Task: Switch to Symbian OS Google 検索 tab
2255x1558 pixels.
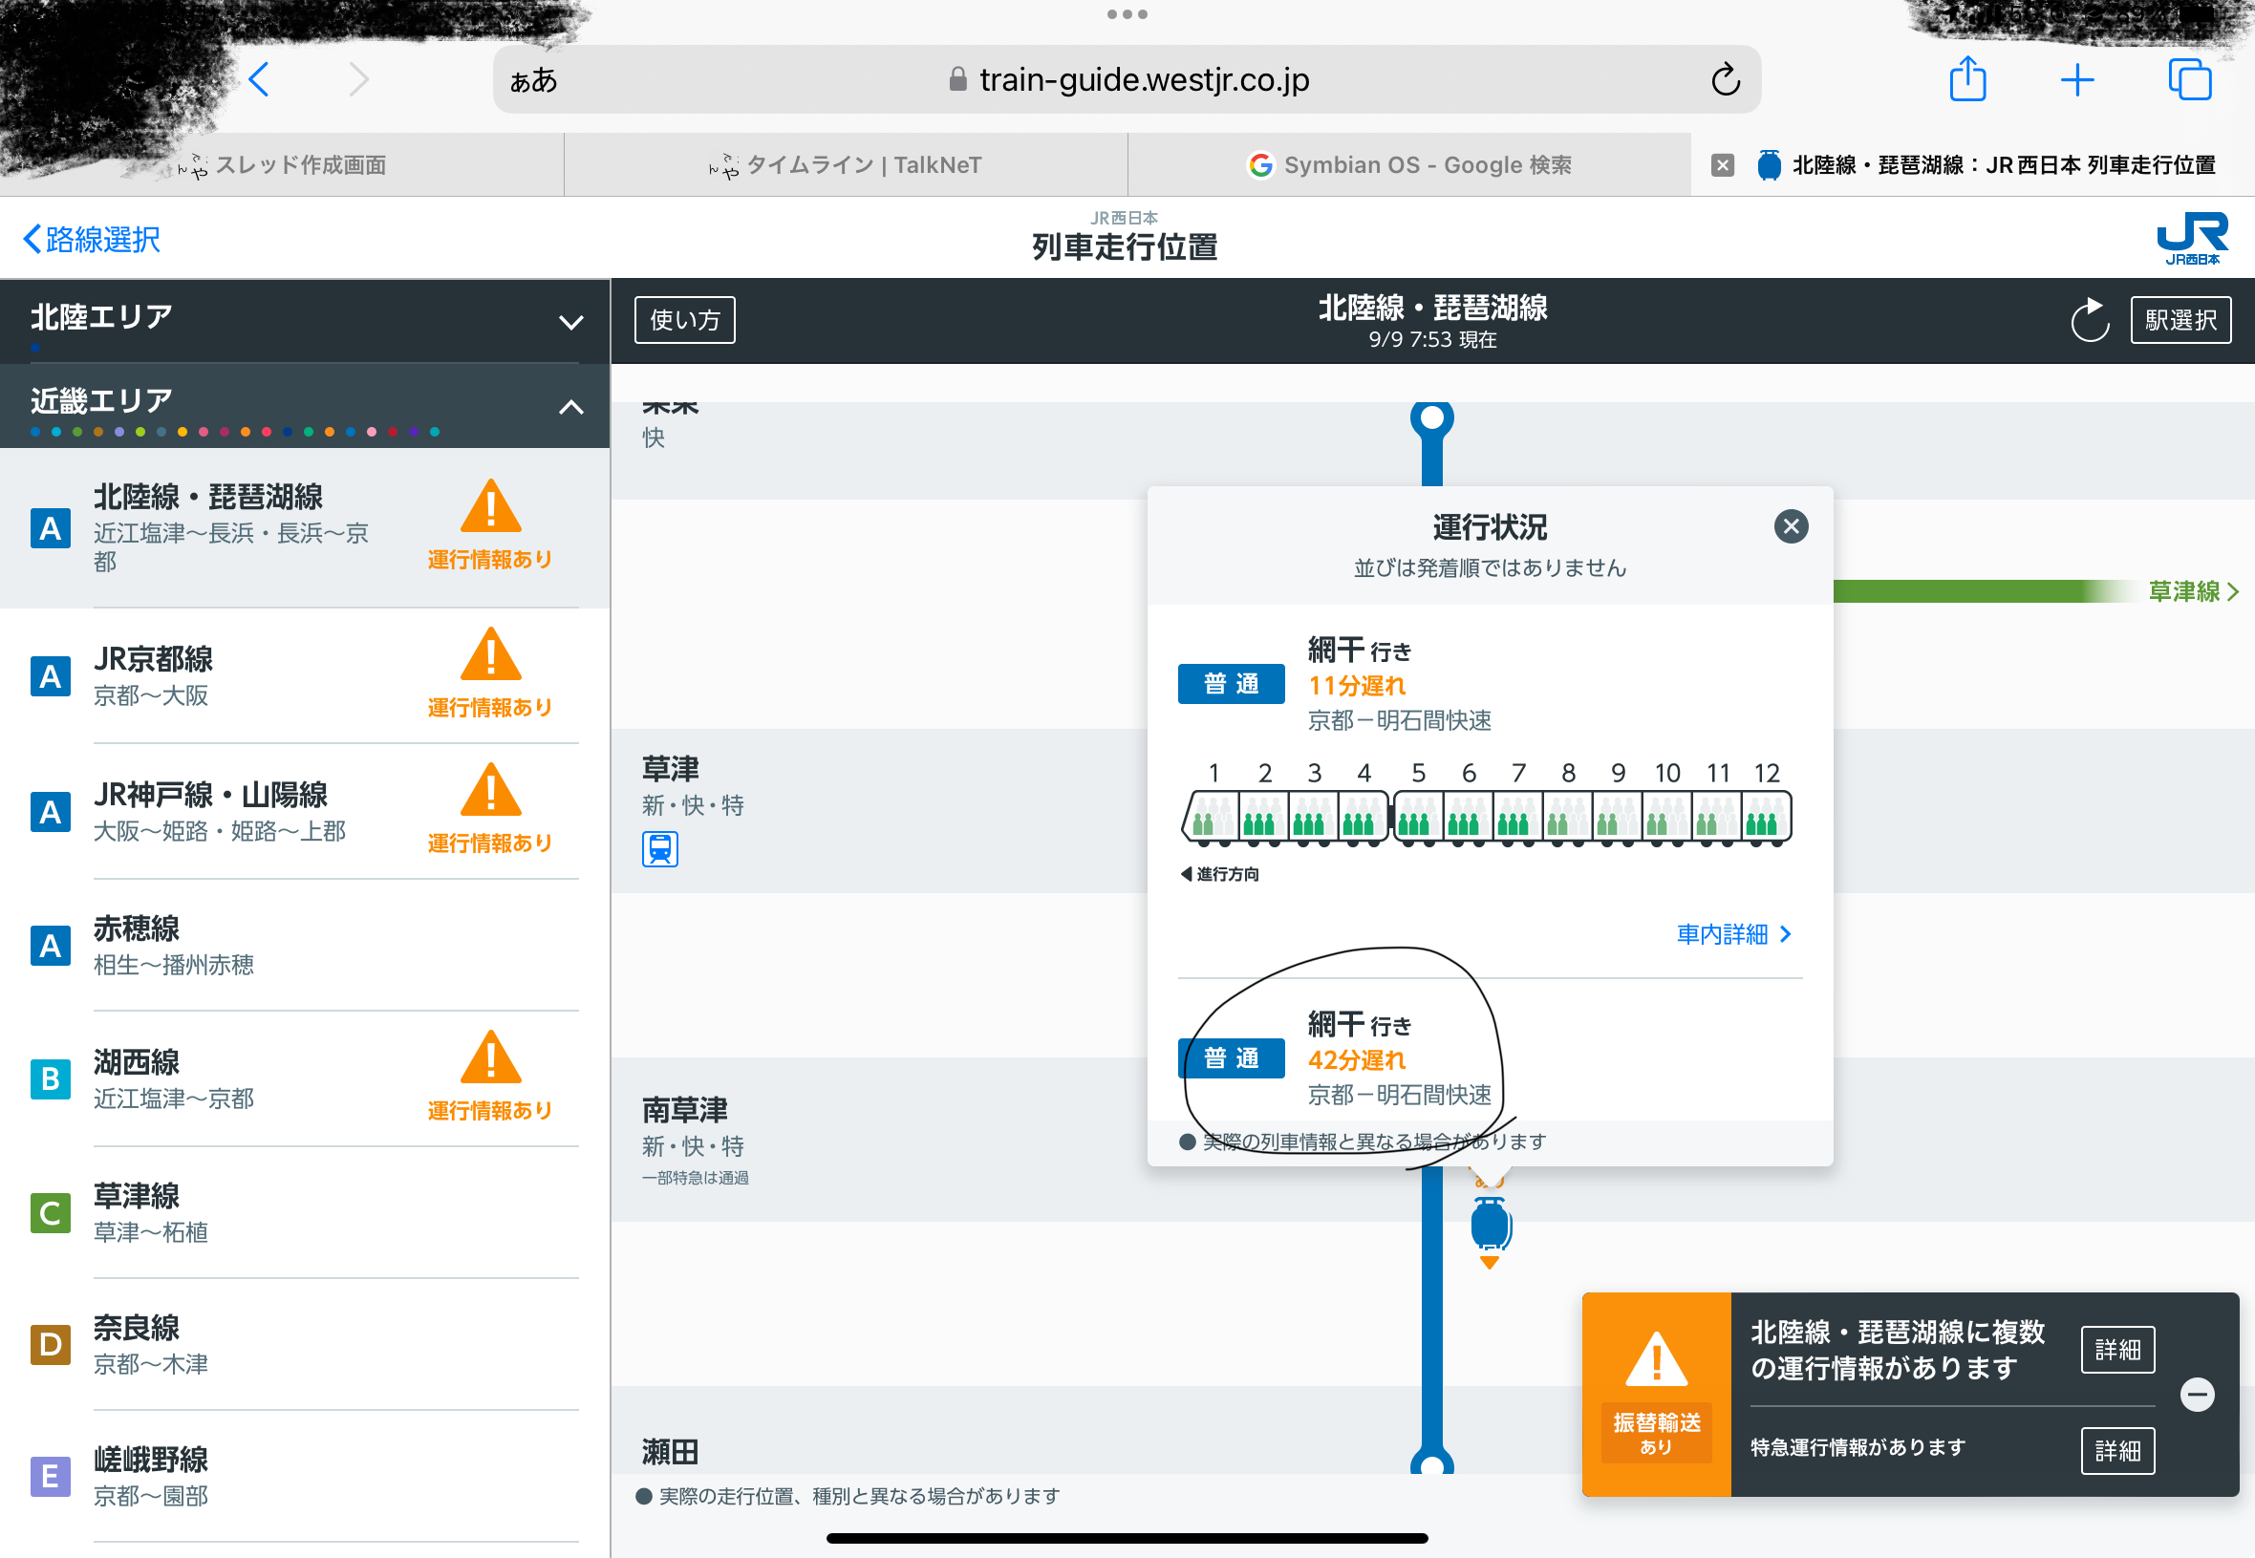Action: pos(1408,165)
